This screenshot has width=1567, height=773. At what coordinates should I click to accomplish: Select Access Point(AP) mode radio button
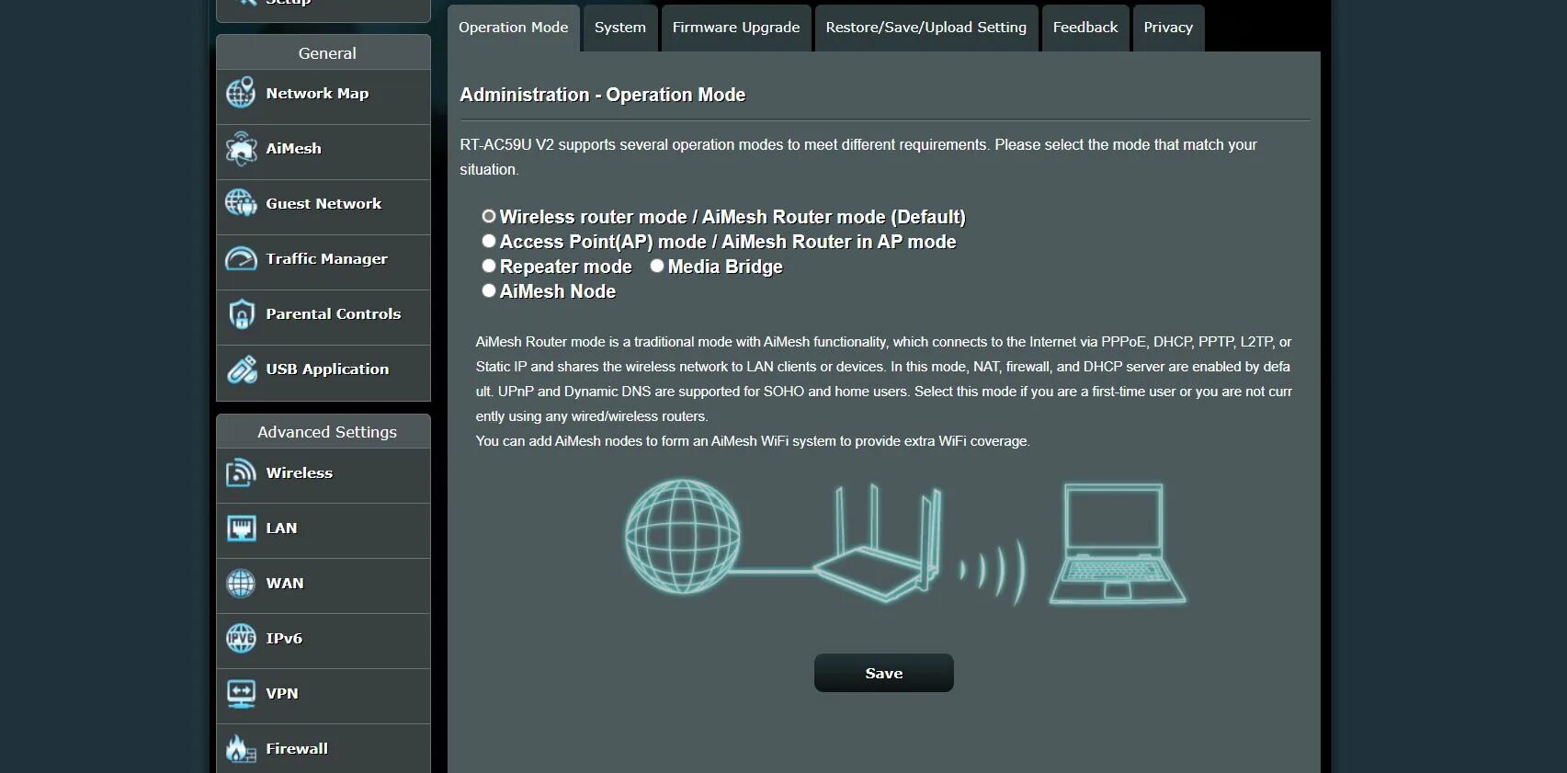[489, 241]
